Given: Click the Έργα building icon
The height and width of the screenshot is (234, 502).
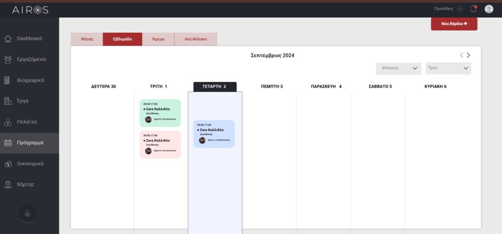Looking at the screenshot, I should click(x=8, y=101).
